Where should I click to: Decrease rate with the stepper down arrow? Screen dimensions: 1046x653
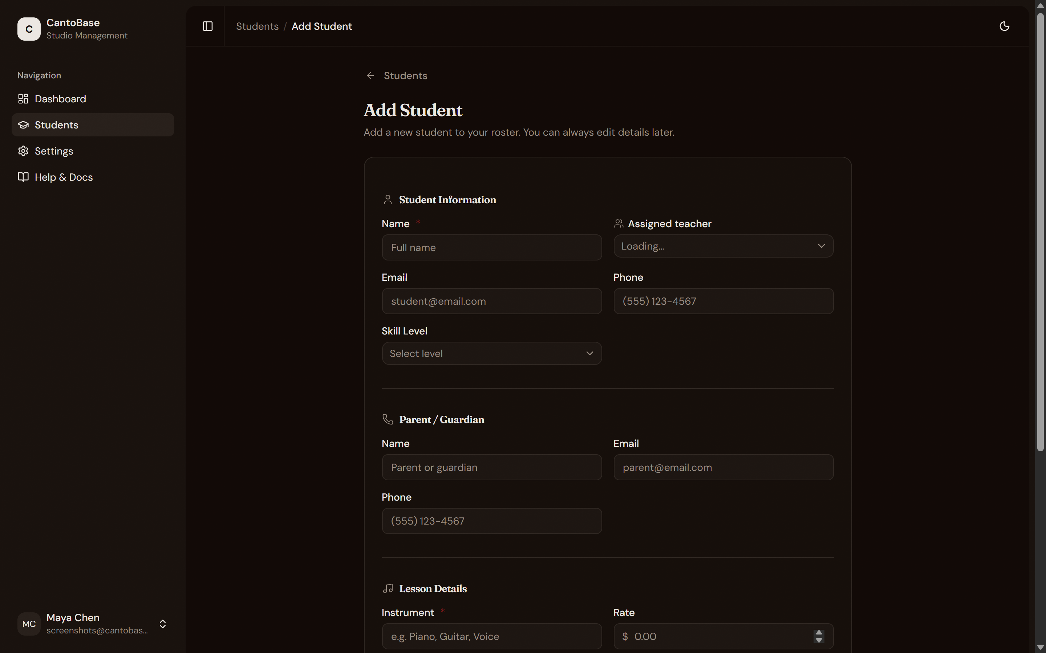819,640
